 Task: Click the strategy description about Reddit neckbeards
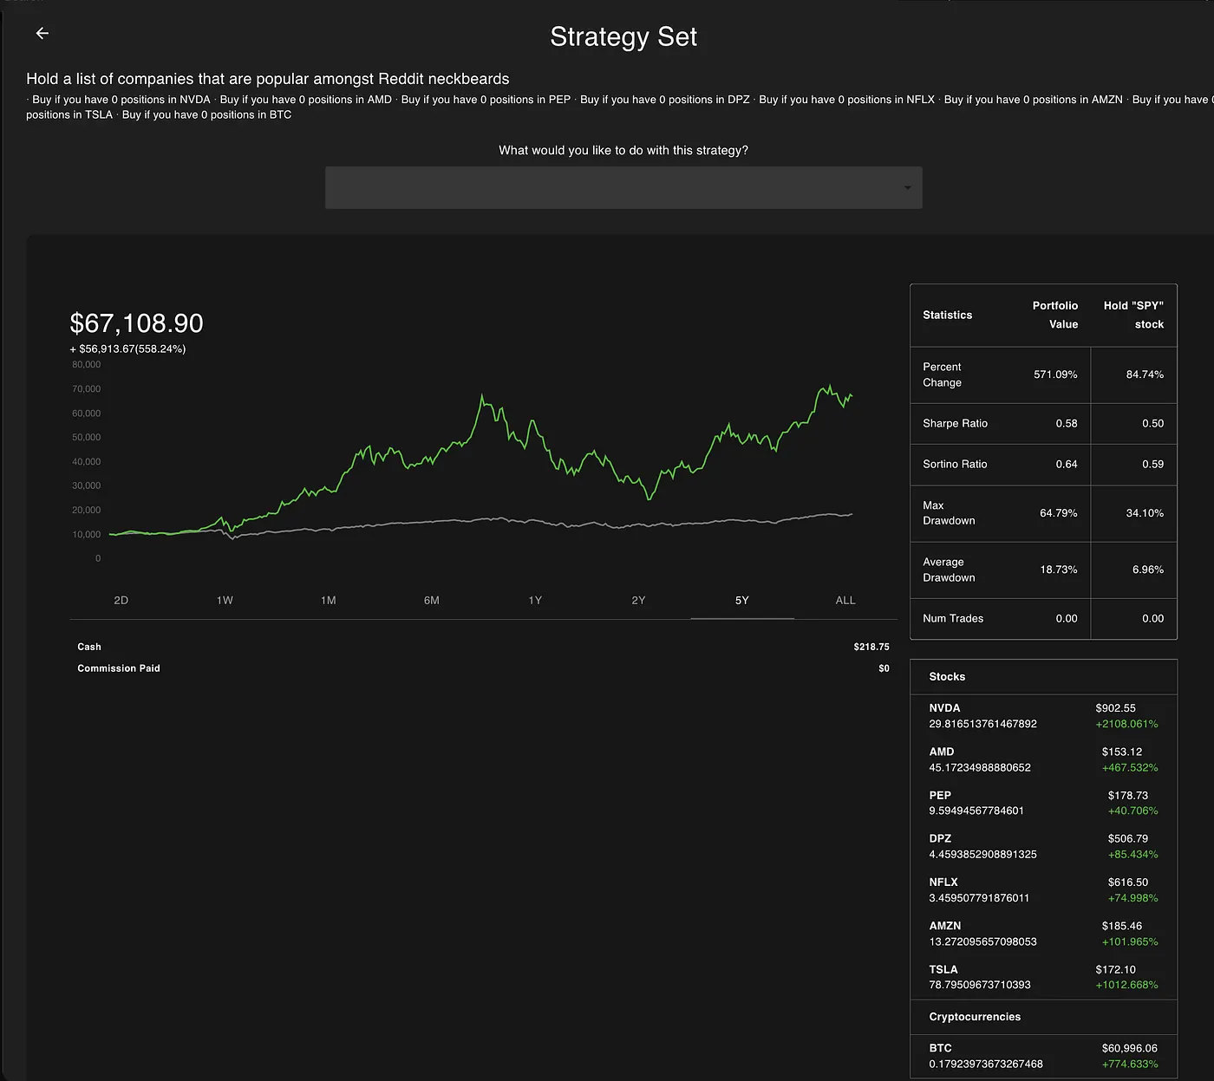pos(268,79)
